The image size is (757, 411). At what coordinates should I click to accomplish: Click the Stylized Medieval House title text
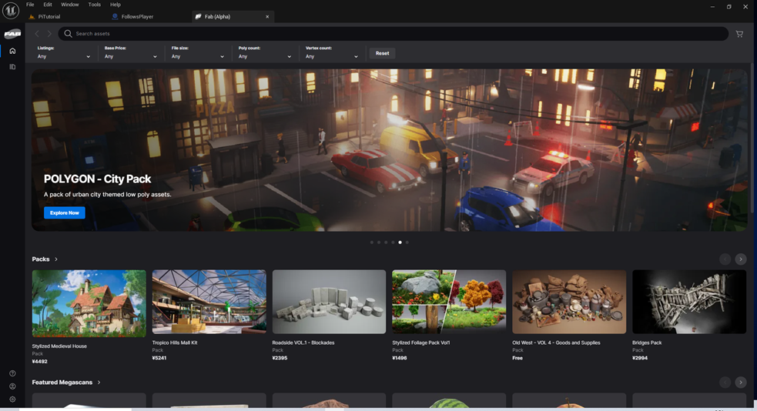tap(59, 346)
